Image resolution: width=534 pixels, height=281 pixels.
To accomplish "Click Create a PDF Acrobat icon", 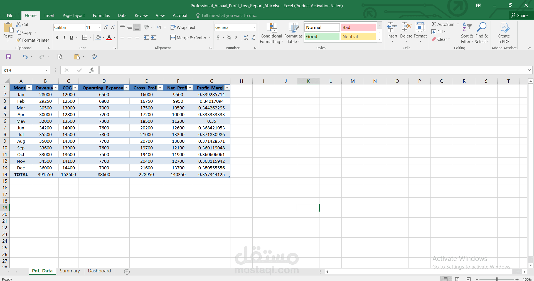I will pos(504,33).
